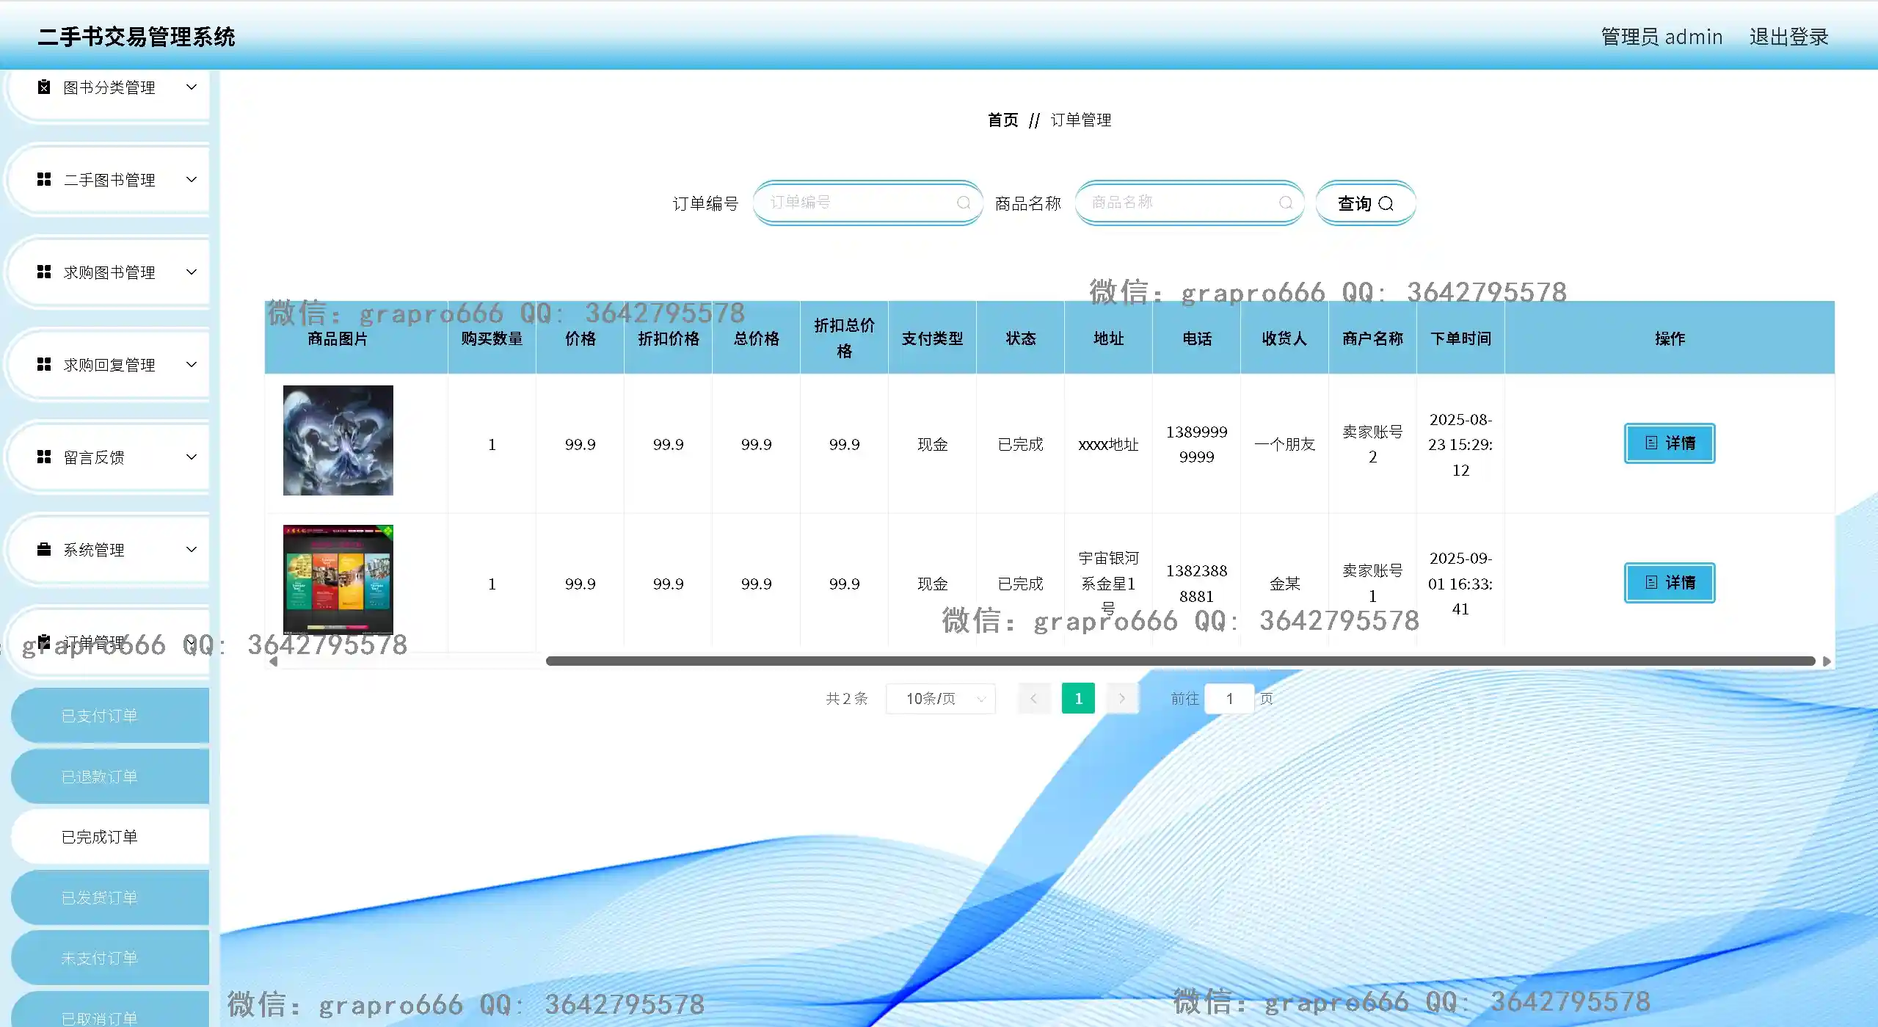Open 详情 for the first order
Image resolution: width=1878 pixels, height=1027 pixels.
click(1669, 443)
